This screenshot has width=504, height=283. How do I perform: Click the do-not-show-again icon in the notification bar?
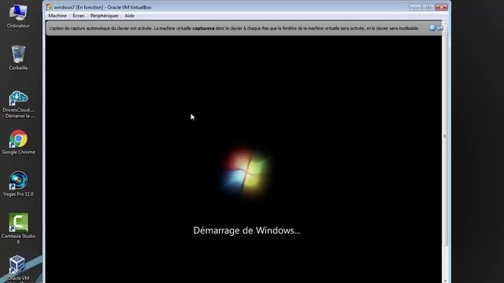point(439,28)
